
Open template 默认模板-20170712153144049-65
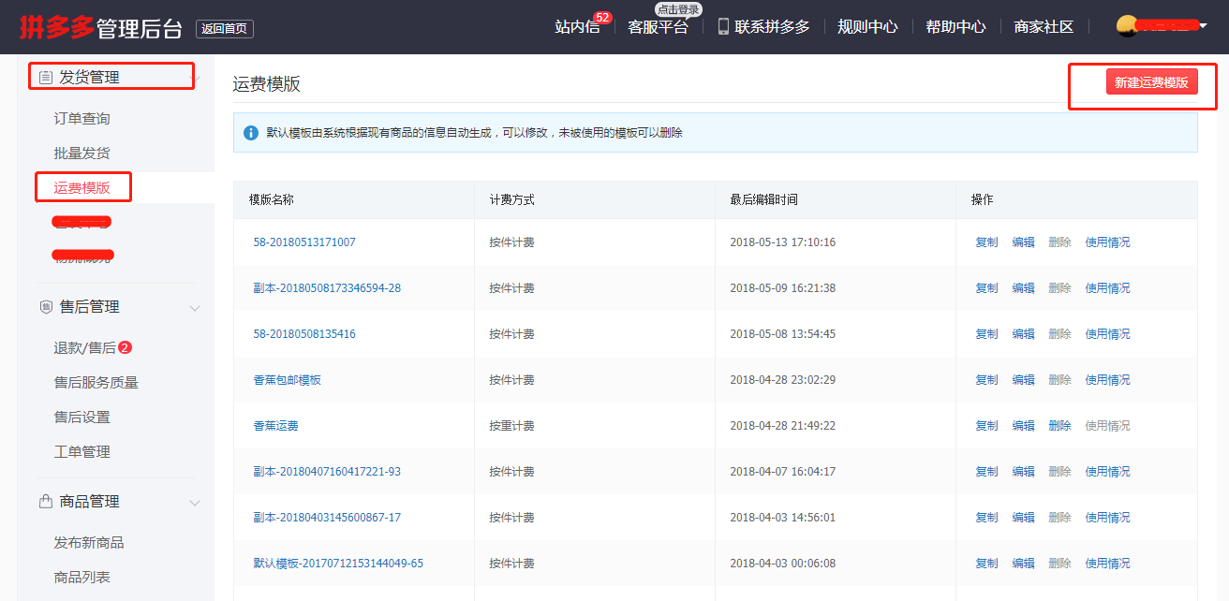338,564
